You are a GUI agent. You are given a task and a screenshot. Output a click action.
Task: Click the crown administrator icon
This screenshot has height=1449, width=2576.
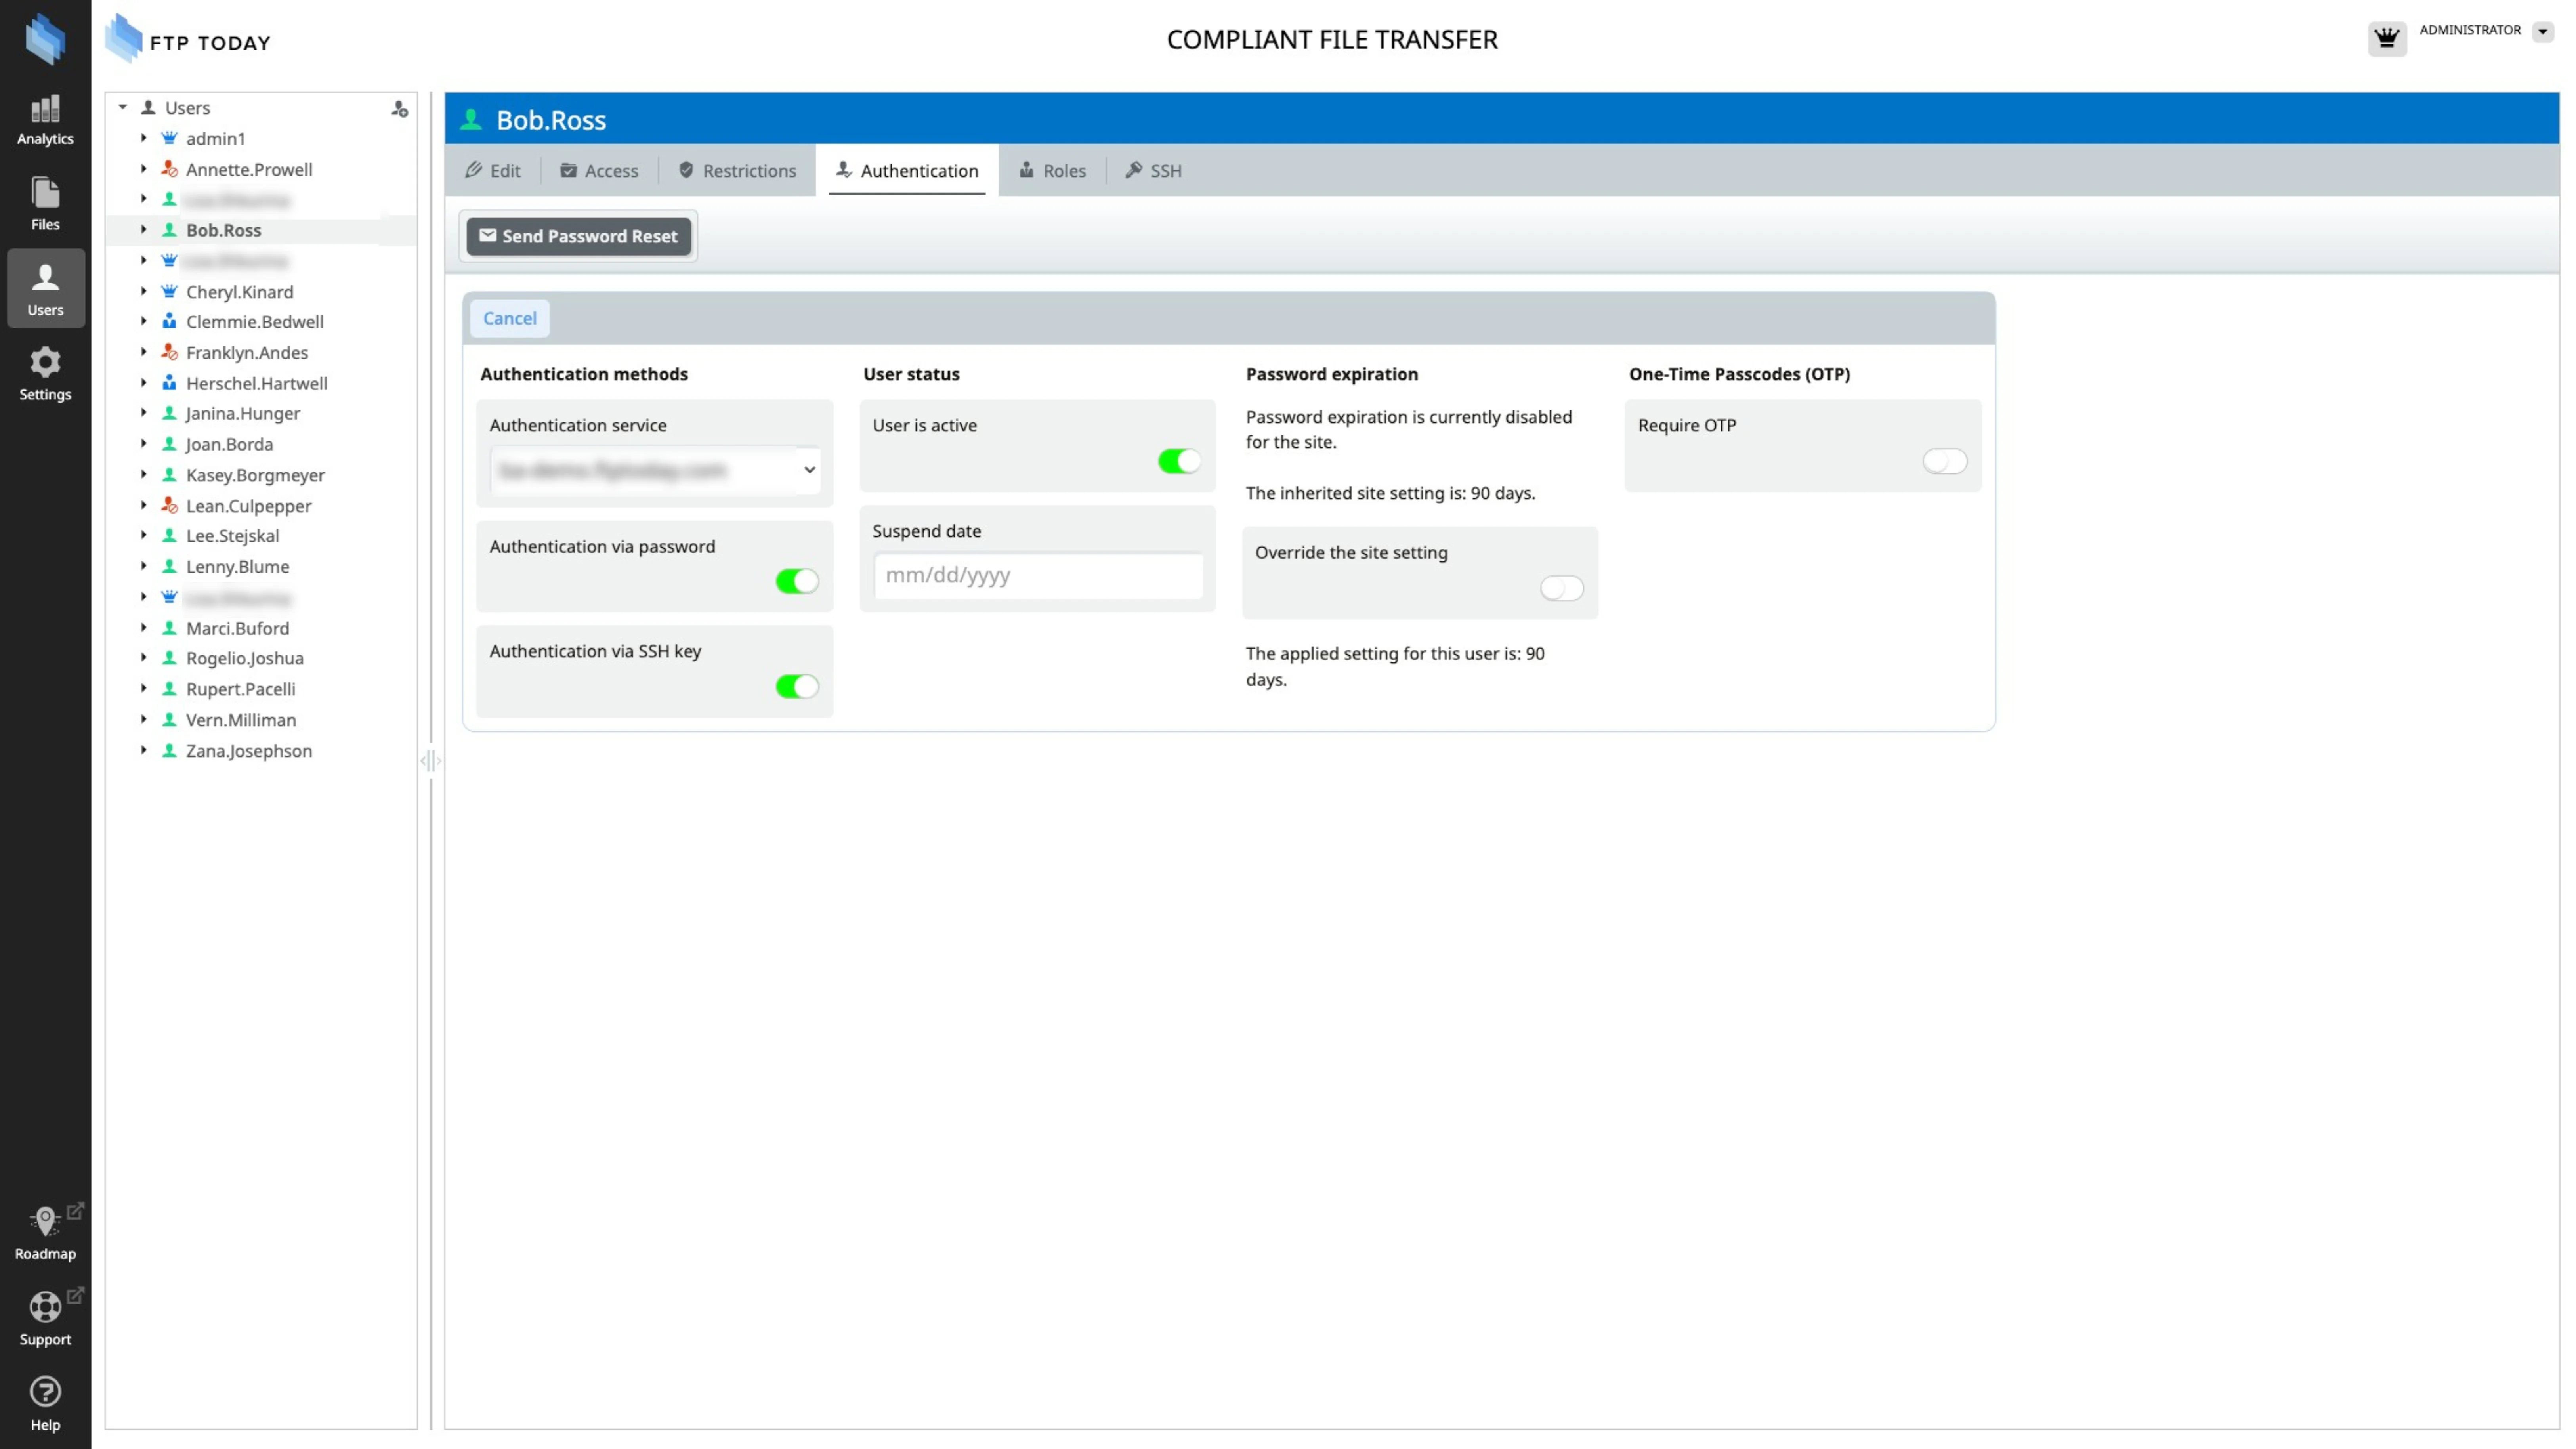(2386, 39)
